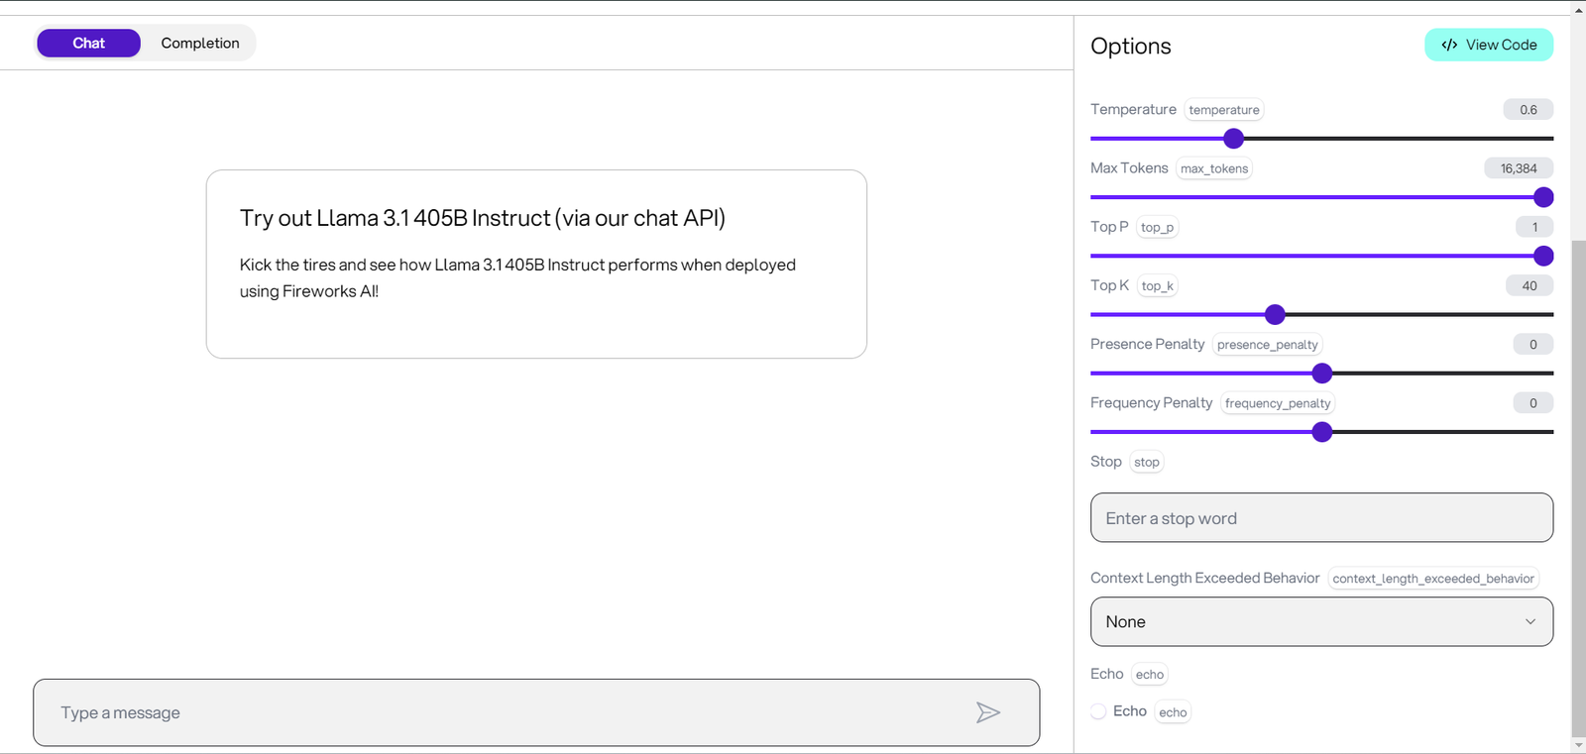Click the options panel vertical scrollbar

pos(1579,487)
